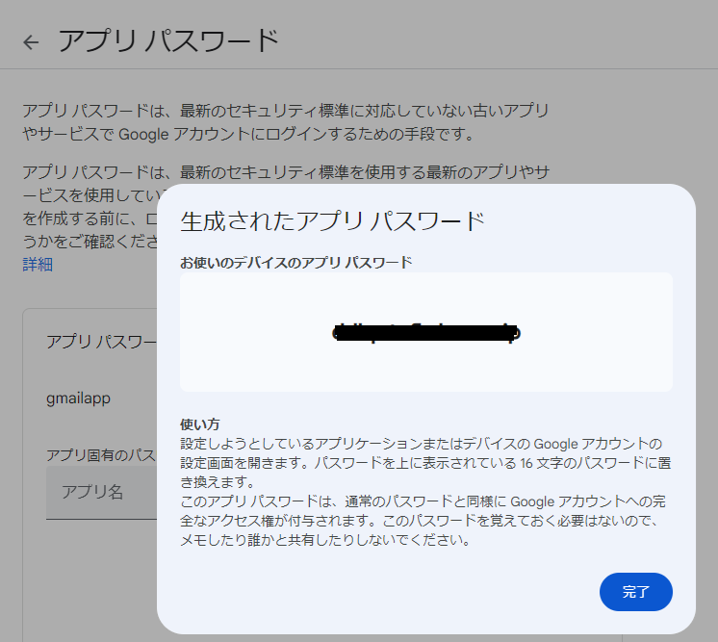Viewport: 718px width, 642px height.
Task: Click the 生成されたアプリ パスワード dialog title
Action: (332, 221)
